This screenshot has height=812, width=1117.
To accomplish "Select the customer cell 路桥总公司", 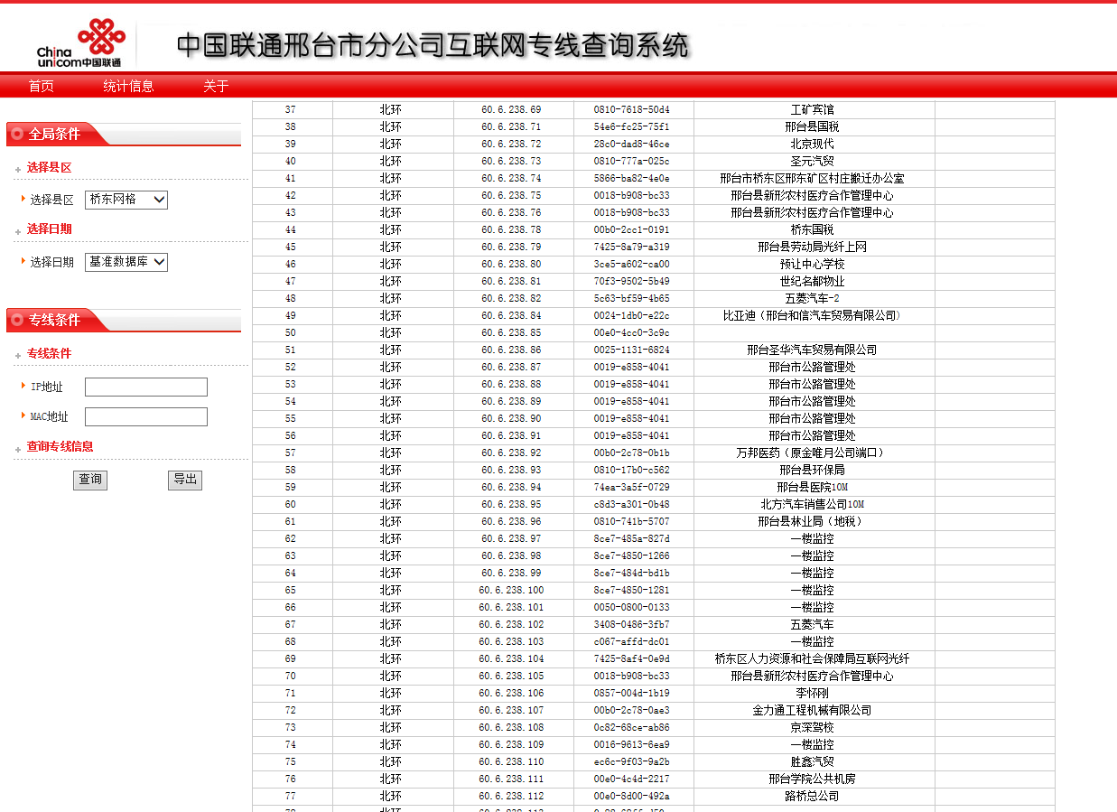I will pyautogui.click(x=814, y=796).
